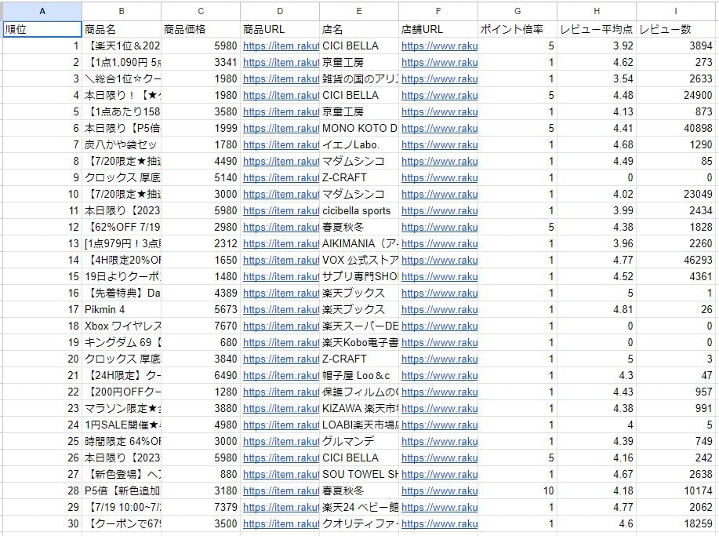The width and height of the screenshot is (719, 536).
Task: Select column G header
Action: point(517,11)
